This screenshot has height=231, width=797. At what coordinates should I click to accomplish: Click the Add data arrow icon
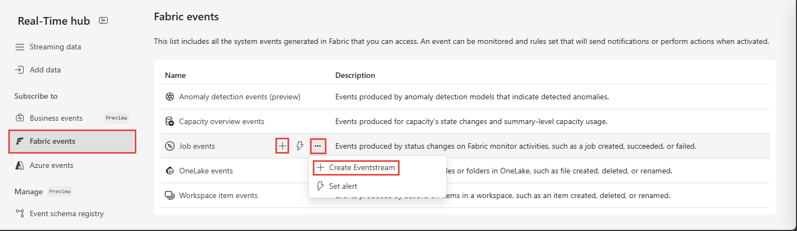[x=20, y=70]
